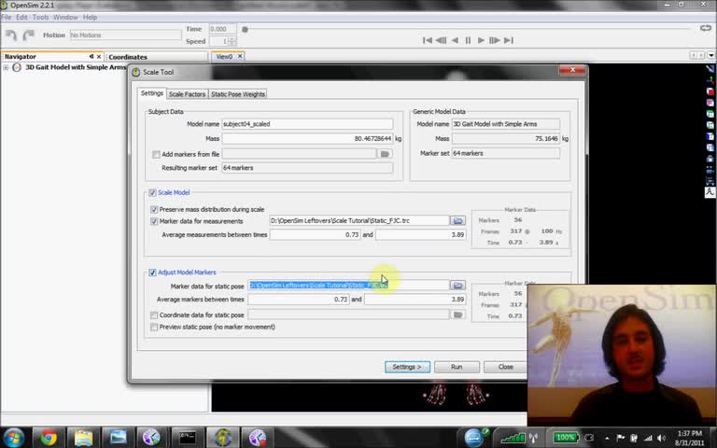Step one frame forward in motion
Screen dimensions: 717x448
coord(494,40)
